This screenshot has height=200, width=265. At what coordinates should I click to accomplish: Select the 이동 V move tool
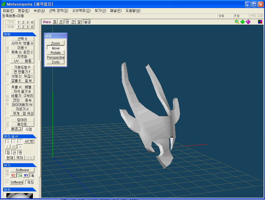click(22, 48)
